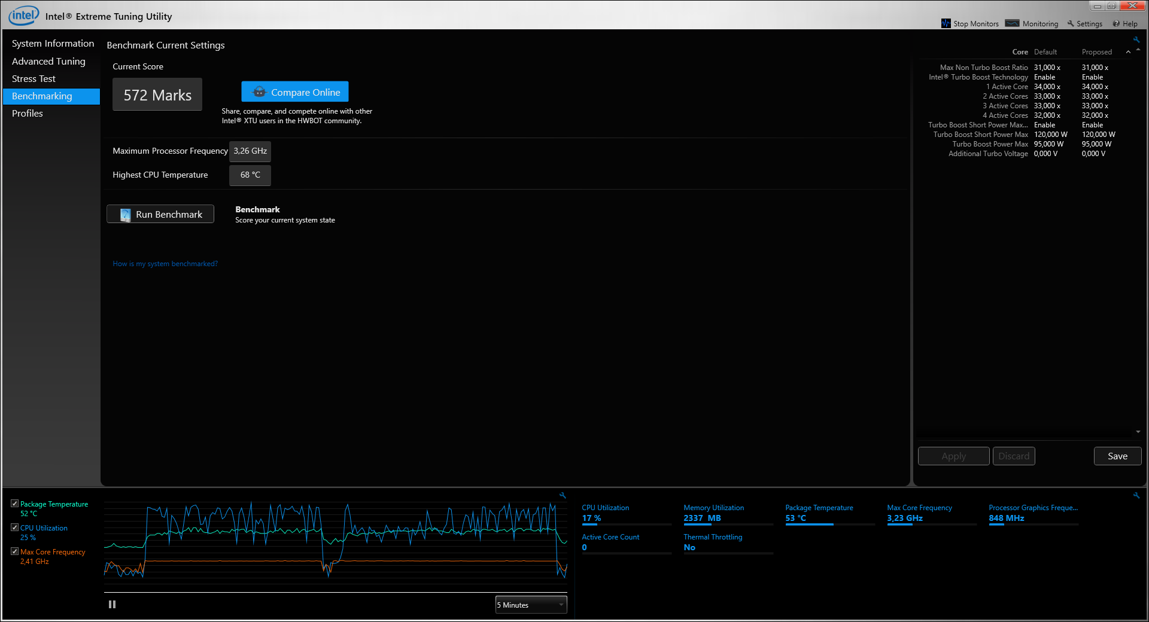Image resolution: width=1149 pixels, height=622 pixels.
Task: Click the scroll-up arrow of the Core settings panel
Action: pyautogui.click(x=1138, y=50)
